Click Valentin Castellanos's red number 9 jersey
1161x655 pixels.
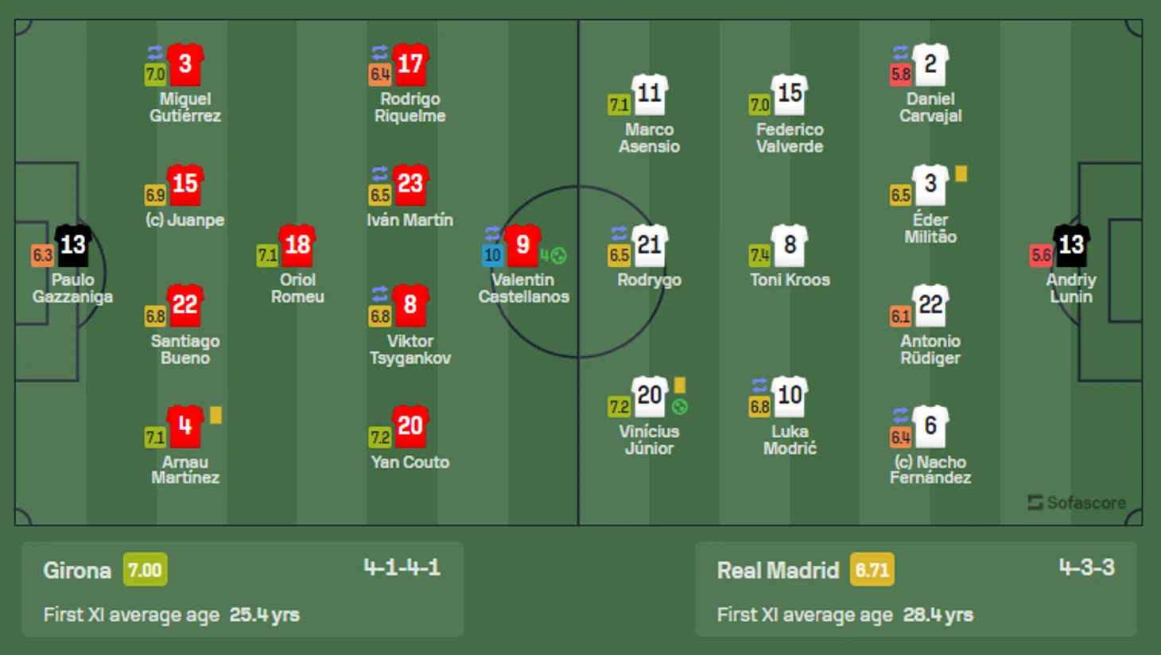click(522, 246)
